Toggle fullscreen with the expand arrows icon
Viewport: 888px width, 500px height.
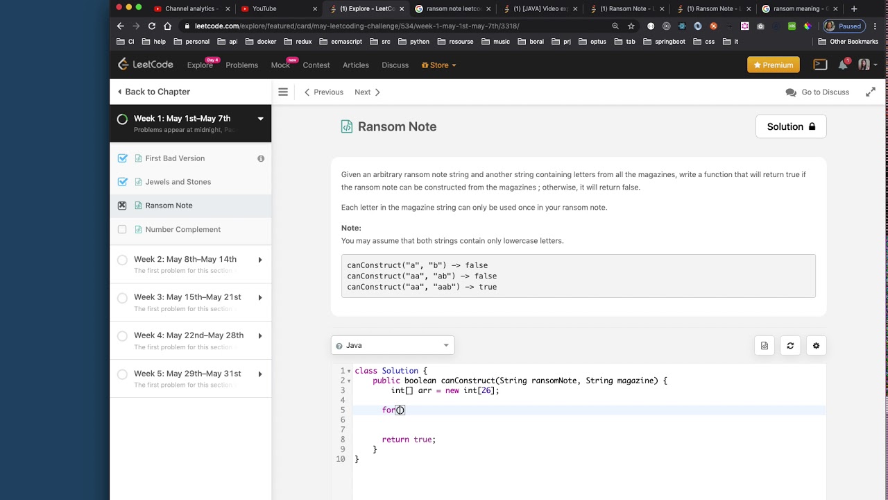click(870, 92)
